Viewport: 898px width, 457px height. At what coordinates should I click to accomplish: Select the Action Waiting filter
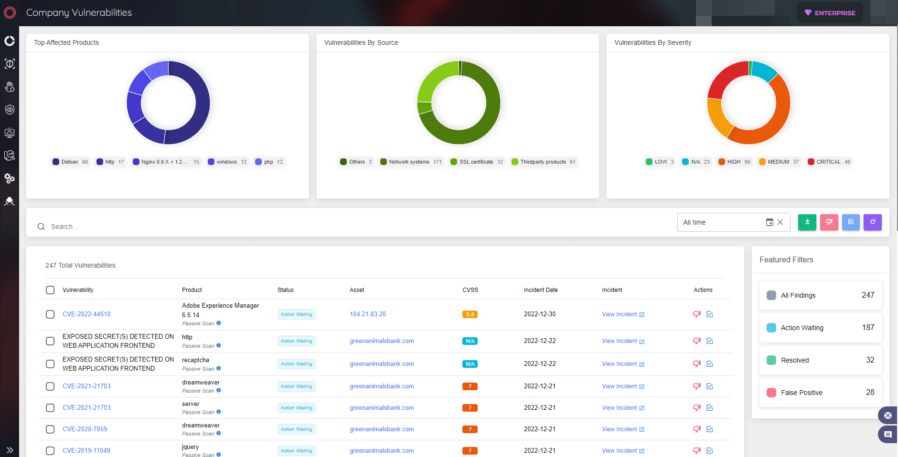point(820,328)
